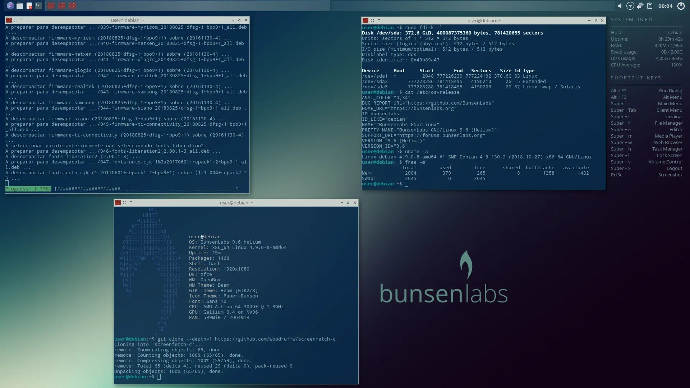Click the /dev/sda1 partition row
690x388 pixels.
[450, 76]
